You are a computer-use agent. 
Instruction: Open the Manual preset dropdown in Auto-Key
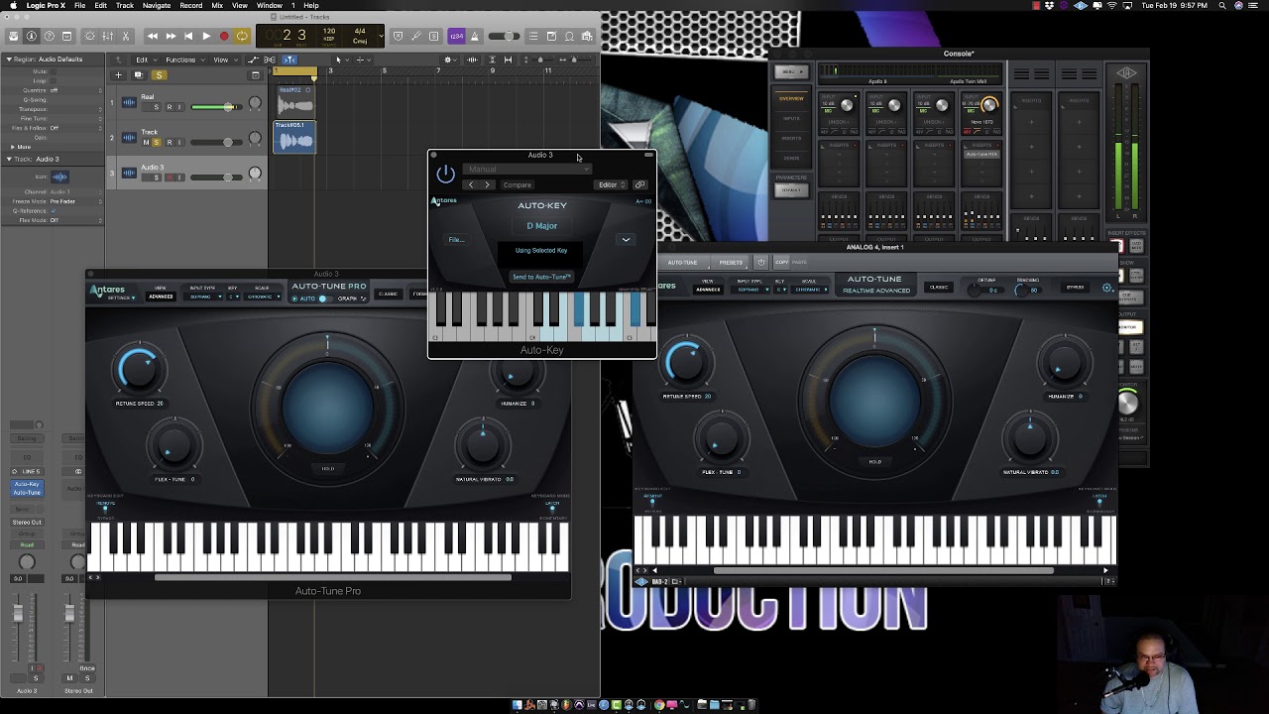[x=527, y=169]
